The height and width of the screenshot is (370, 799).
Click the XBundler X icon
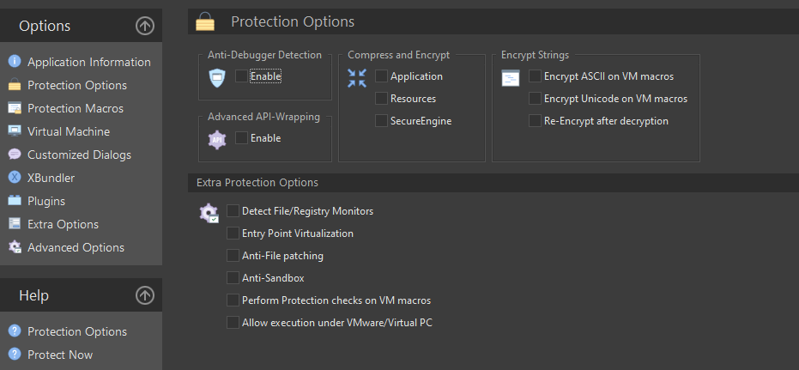15,178
